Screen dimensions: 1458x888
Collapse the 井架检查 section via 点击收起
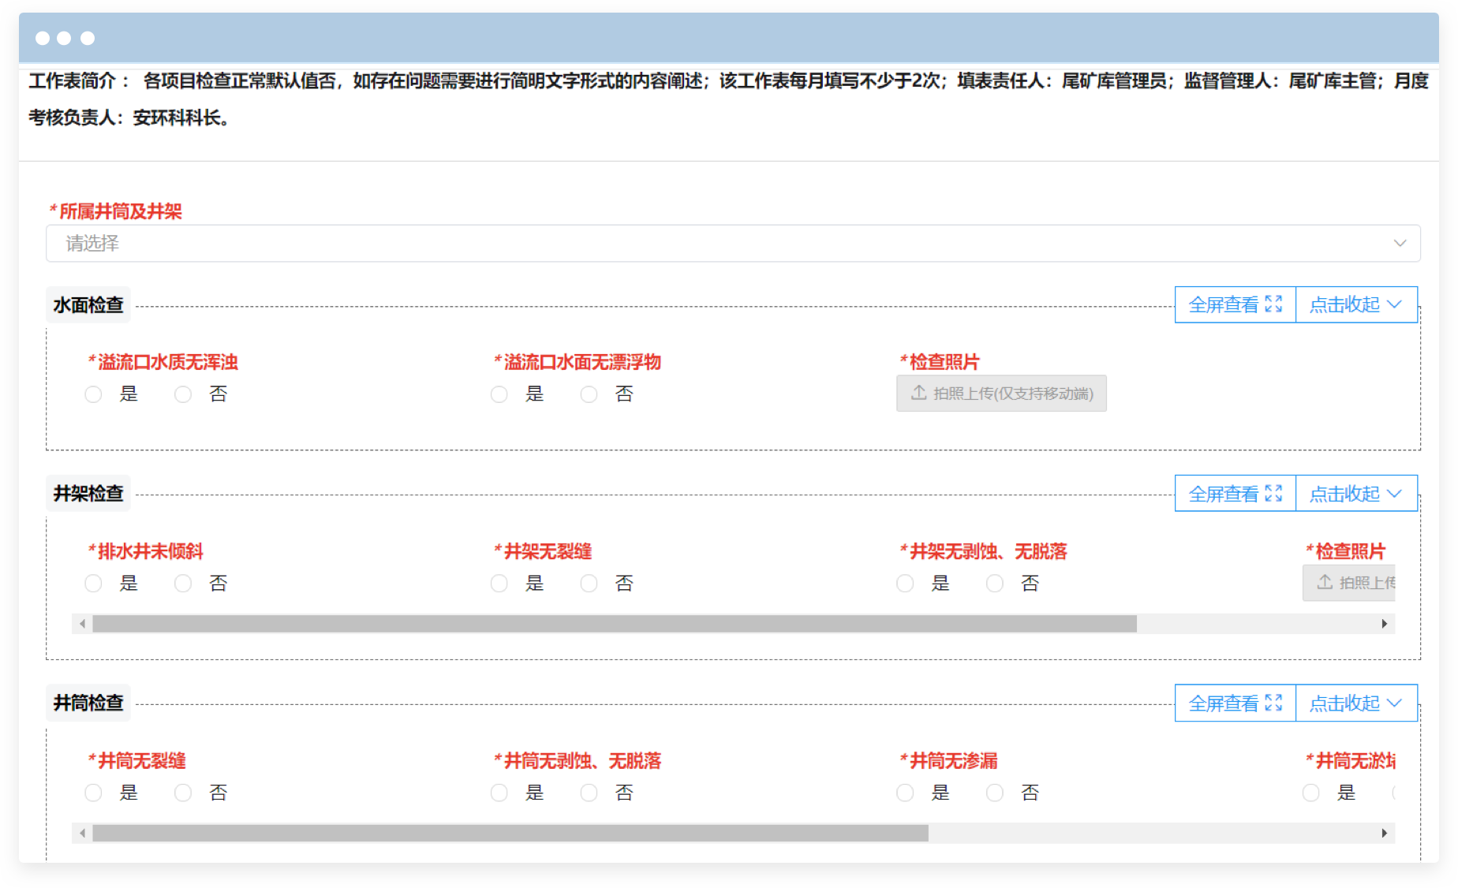1355,494
